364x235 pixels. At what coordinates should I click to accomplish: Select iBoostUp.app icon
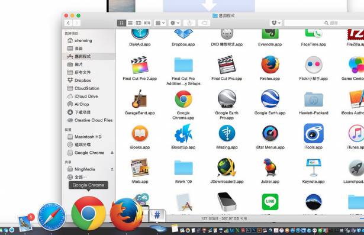click(x=183, y=134)
